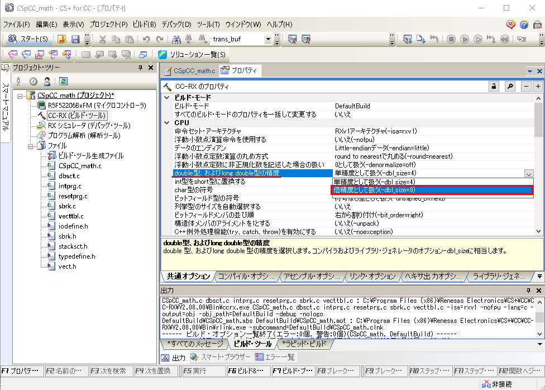The height and width of the screenshot is (390, 545).
Task: Click the F6 ビルド& function key button
Action: [x=248, y=371]
